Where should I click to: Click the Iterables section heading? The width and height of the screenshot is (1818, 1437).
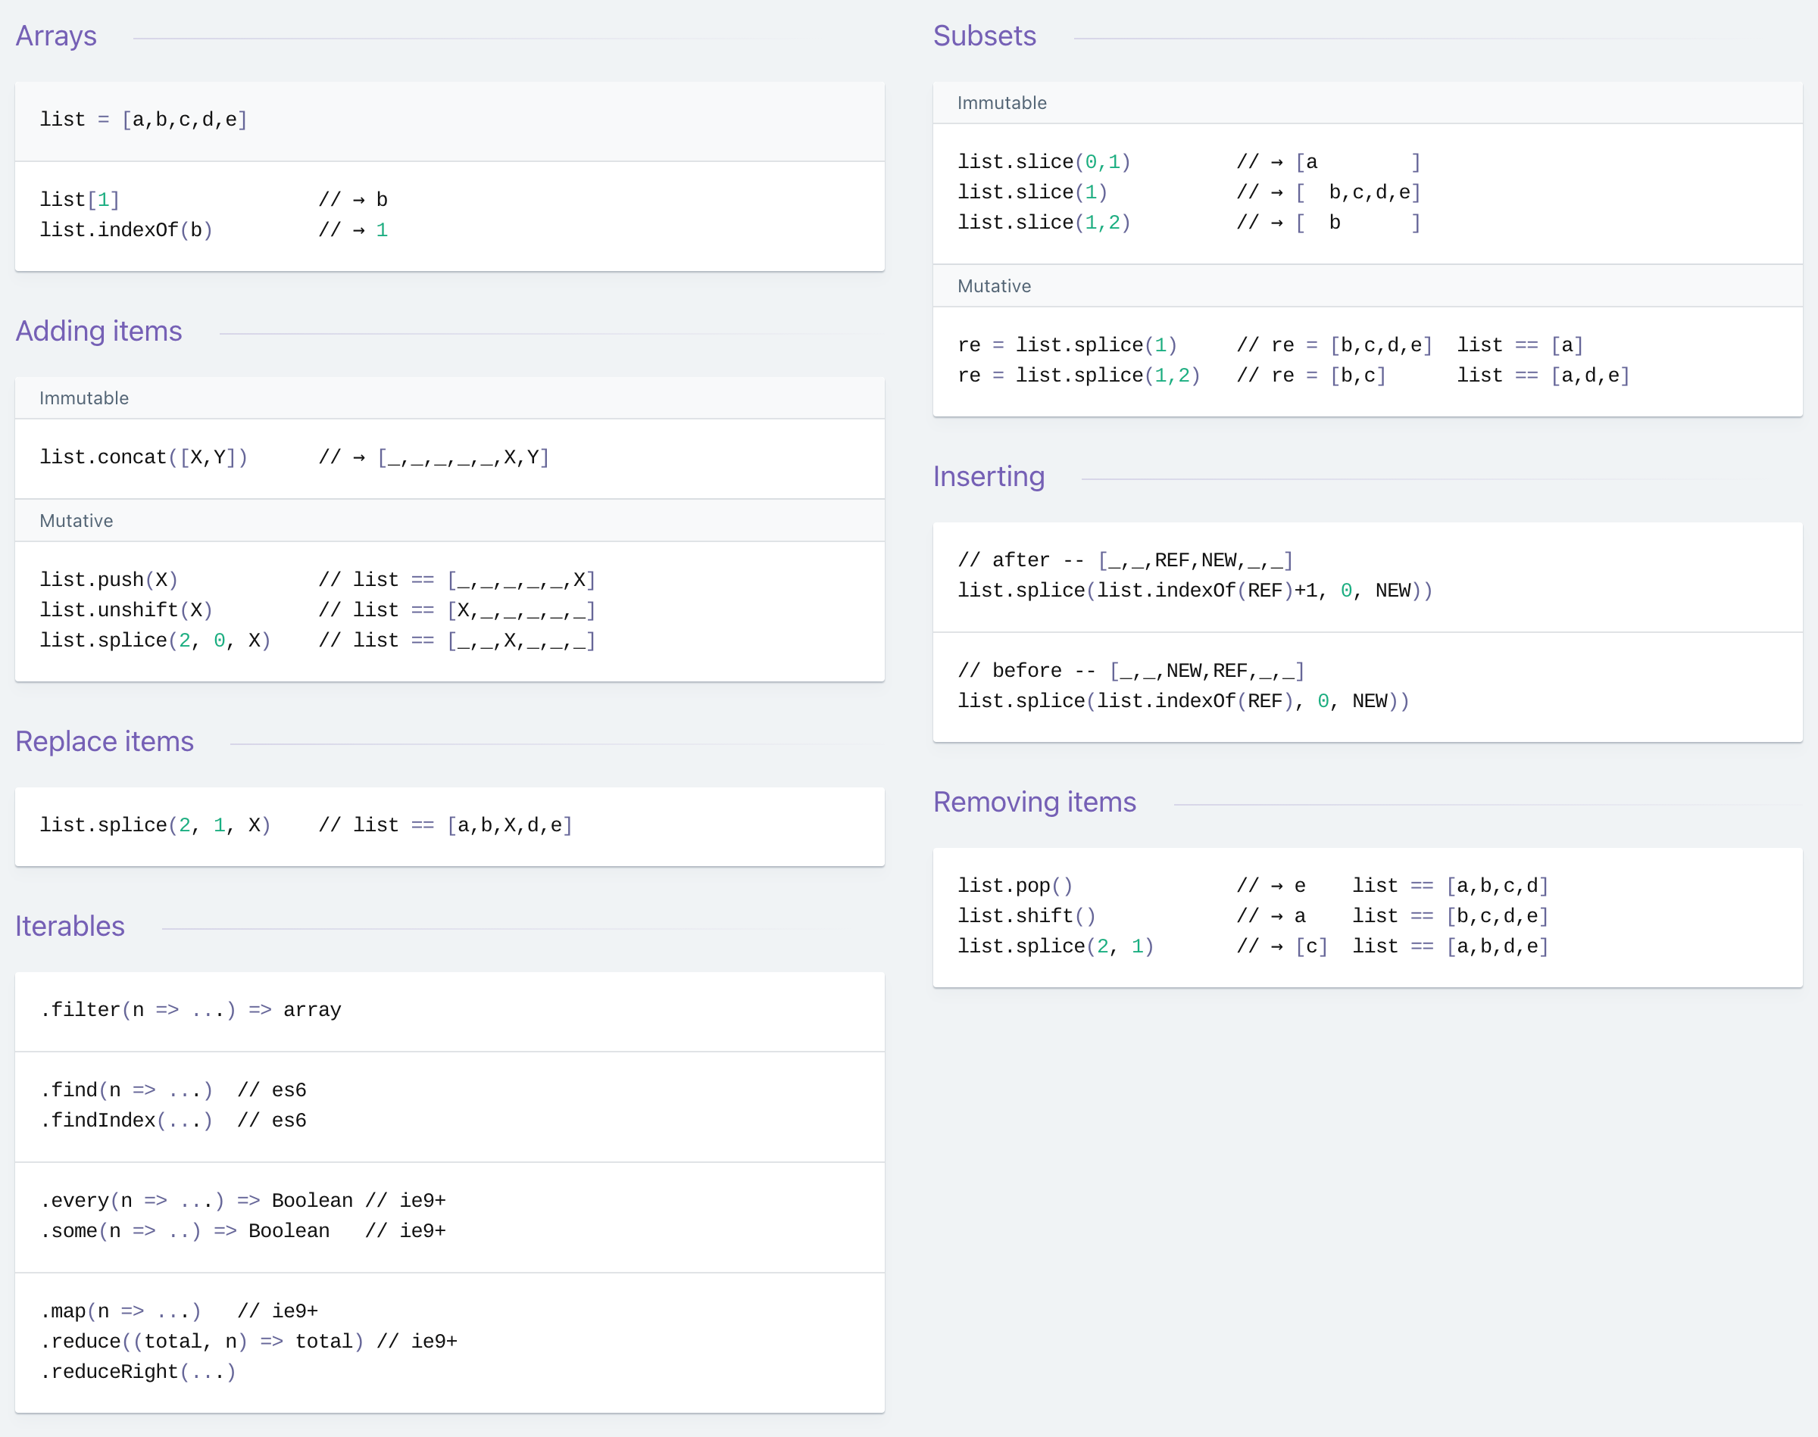coord(70,926)
